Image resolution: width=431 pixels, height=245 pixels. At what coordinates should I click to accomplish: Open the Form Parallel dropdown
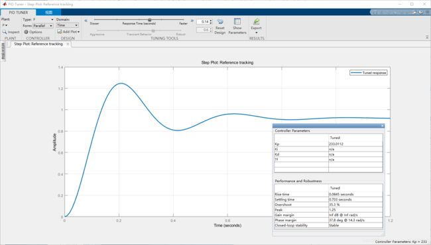pos(43,26)
